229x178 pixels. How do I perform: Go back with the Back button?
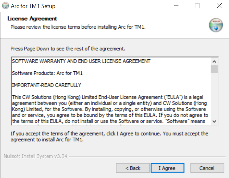[133, 168]
